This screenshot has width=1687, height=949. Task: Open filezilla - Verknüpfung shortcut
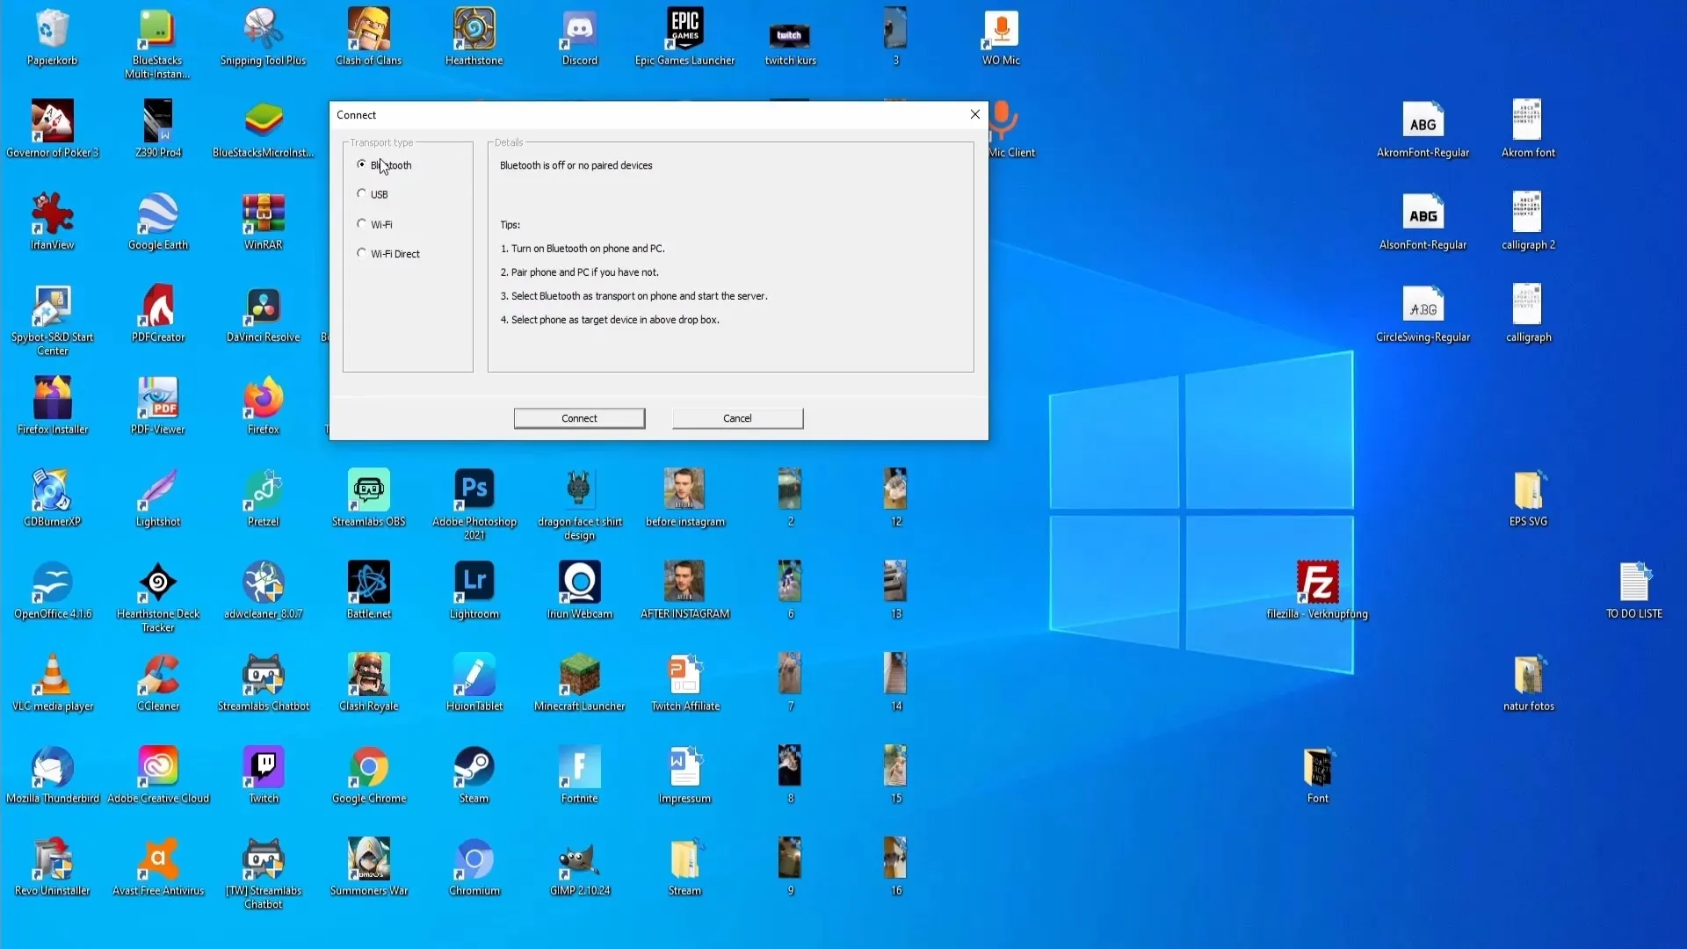tap(1317, 590)
